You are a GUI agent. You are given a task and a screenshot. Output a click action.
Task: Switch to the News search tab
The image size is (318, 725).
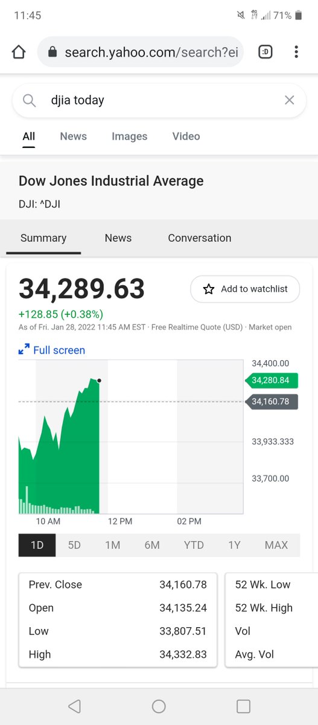tap(73, 137)
